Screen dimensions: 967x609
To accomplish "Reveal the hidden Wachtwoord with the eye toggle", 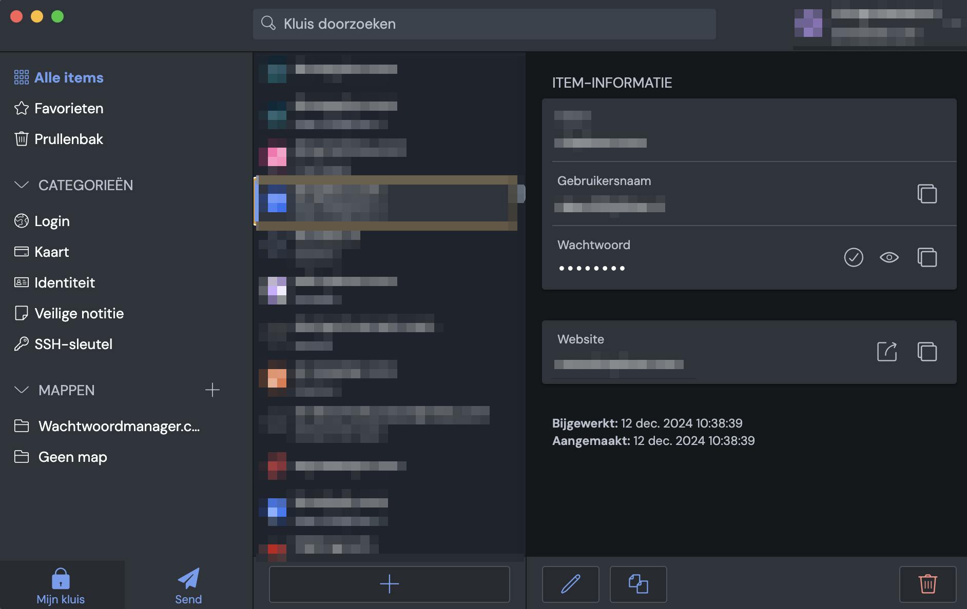I will [890, 258].
